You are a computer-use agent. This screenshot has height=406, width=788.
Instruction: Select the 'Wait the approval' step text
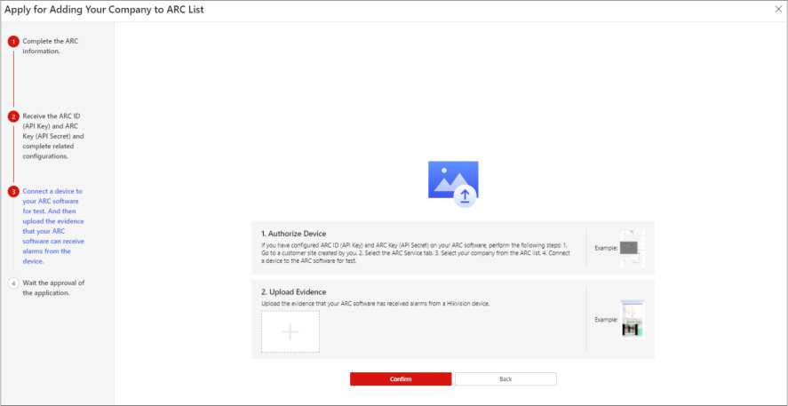[53, 288]
